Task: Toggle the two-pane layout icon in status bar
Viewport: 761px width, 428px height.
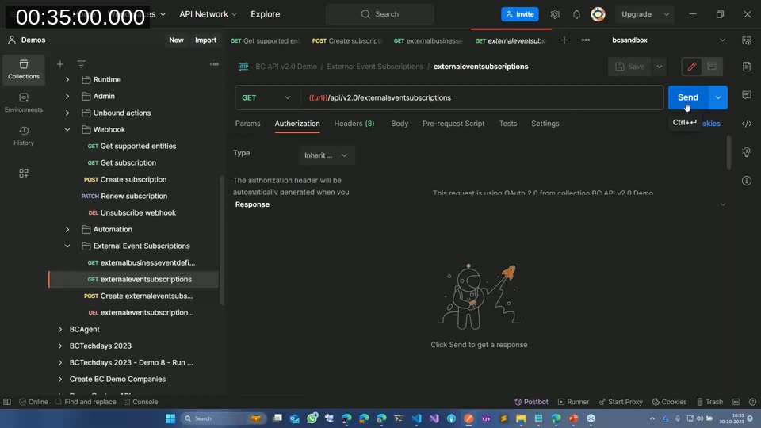Action: coord(736,402)
